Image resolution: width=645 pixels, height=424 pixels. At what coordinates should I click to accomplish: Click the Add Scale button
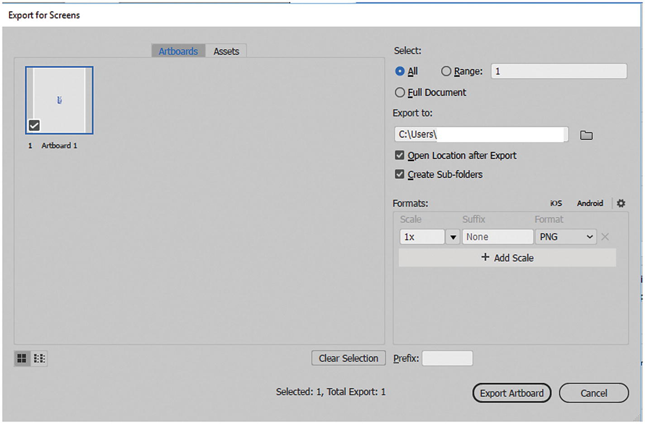tap(507, 257)
